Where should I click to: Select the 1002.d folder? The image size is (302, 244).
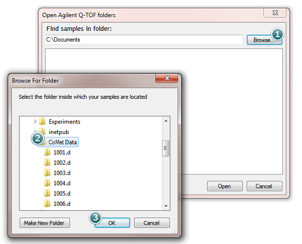tap(62, 163)
